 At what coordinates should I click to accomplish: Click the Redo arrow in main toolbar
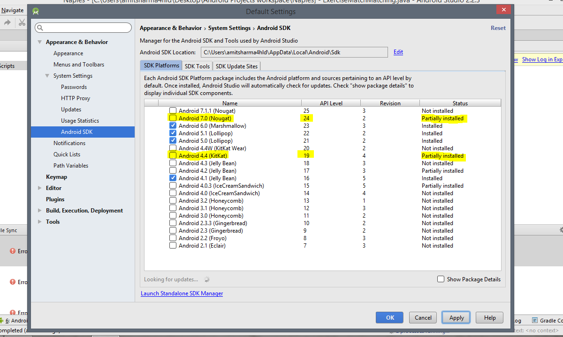point(8,22)
